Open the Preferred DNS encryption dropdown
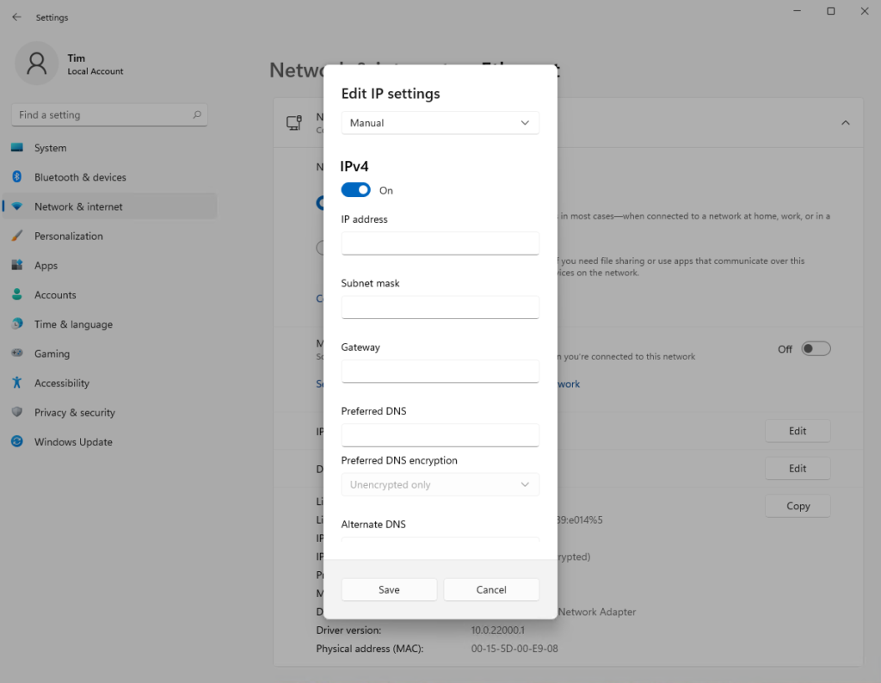The image size is (881, 683). 440,484
